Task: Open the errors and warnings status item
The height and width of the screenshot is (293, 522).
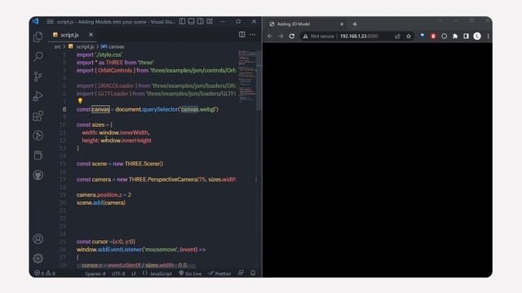Action: click(x=45, y=273)
